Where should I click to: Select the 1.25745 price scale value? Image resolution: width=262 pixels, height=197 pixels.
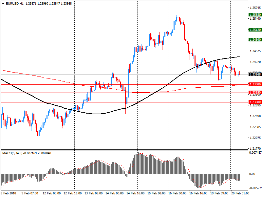click(255, 8)
